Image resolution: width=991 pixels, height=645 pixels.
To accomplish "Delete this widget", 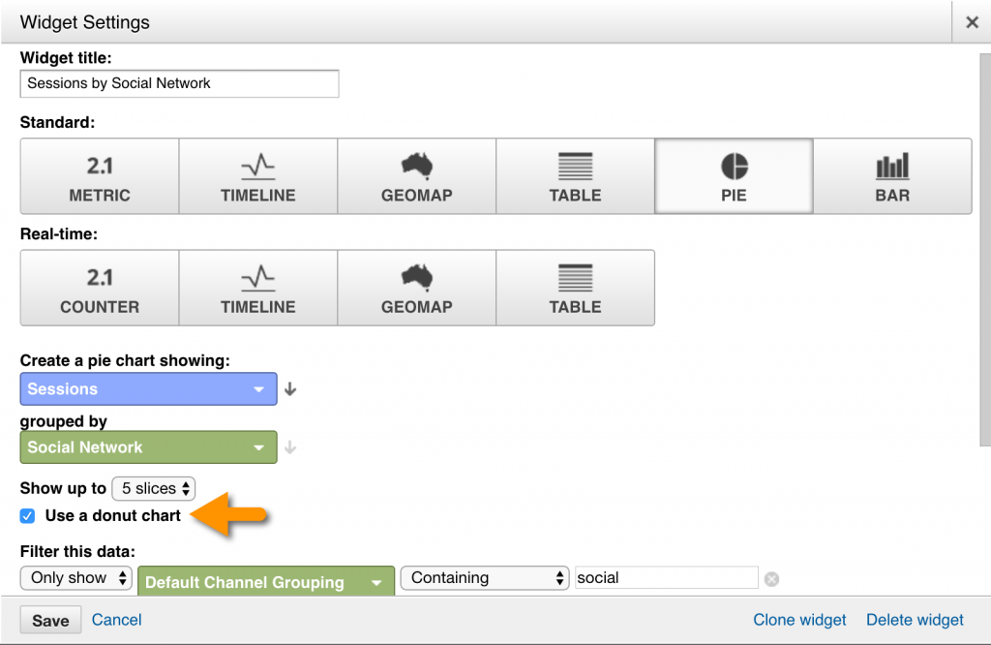I will (x=914, y=620).
